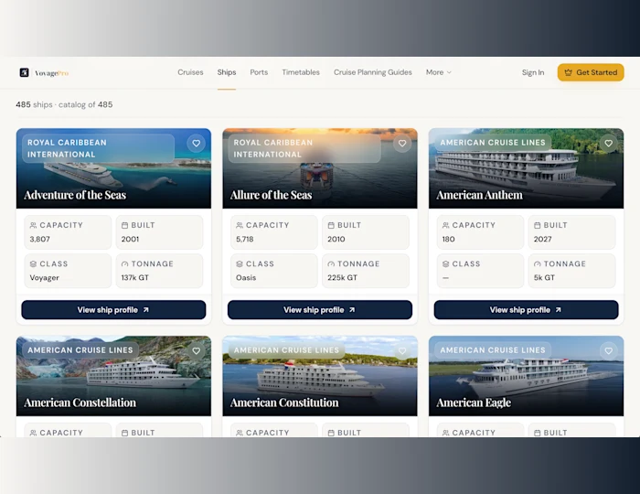Click the Get Started button

(x=591, y=72)
